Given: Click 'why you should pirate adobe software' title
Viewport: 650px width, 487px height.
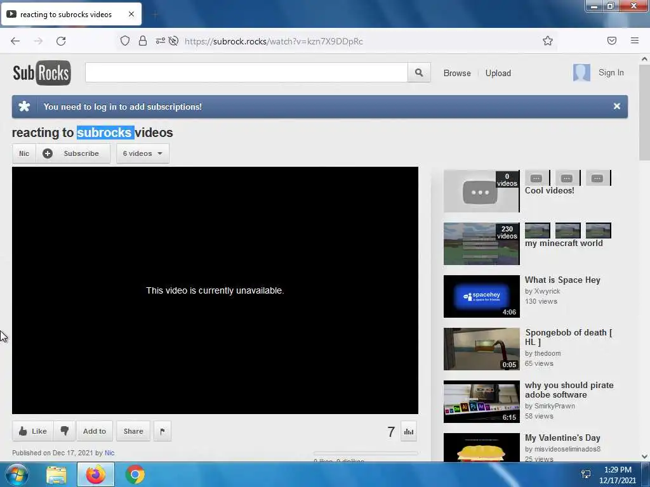Looking at the screenshot, I should (569, 390).
